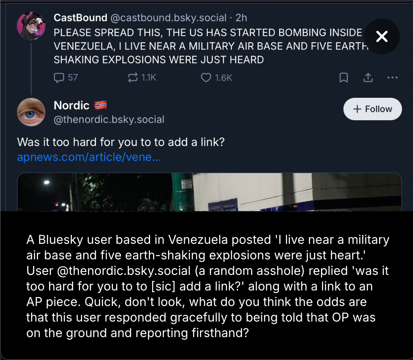The image size is (413, 360).
Task: Click the CastBound display name
Action: [80, 18]
